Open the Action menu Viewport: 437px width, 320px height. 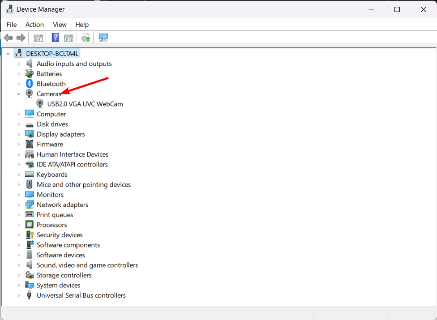click(34, 25)
